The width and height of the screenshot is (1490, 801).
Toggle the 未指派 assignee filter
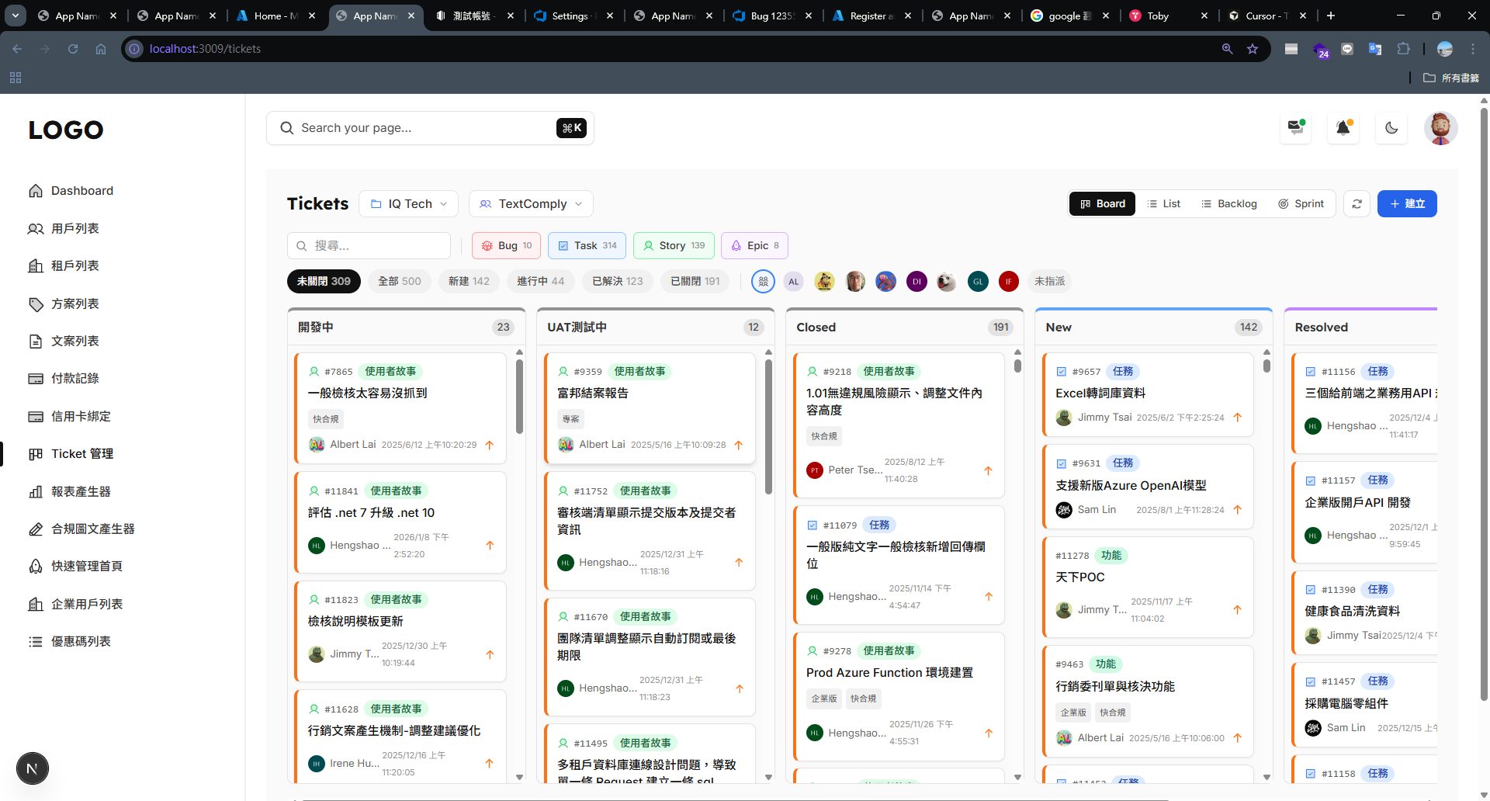[x=1049, y=281]
